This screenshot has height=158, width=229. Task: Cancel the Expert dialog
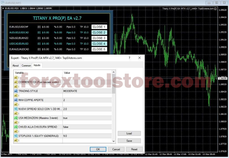click(116, 149)
